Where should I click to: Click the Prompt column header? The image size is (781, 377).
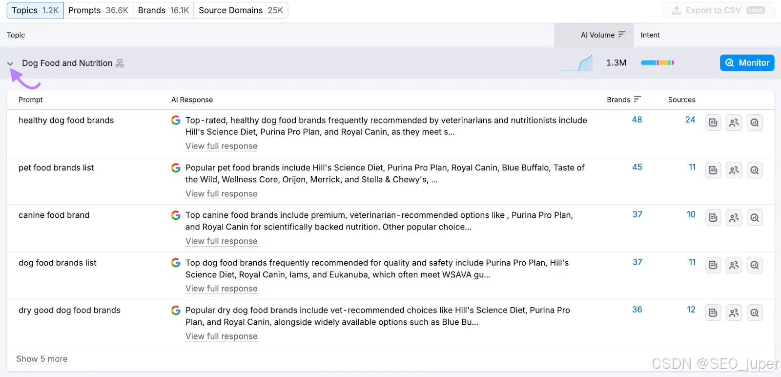(31, 100)
